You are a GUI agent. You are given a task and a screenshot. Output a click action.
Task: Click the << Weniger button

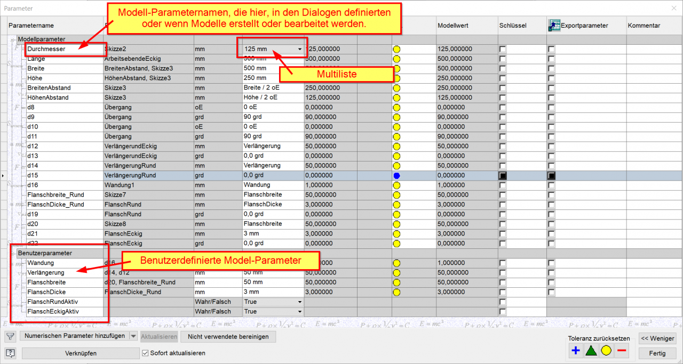tap(658, 338)
